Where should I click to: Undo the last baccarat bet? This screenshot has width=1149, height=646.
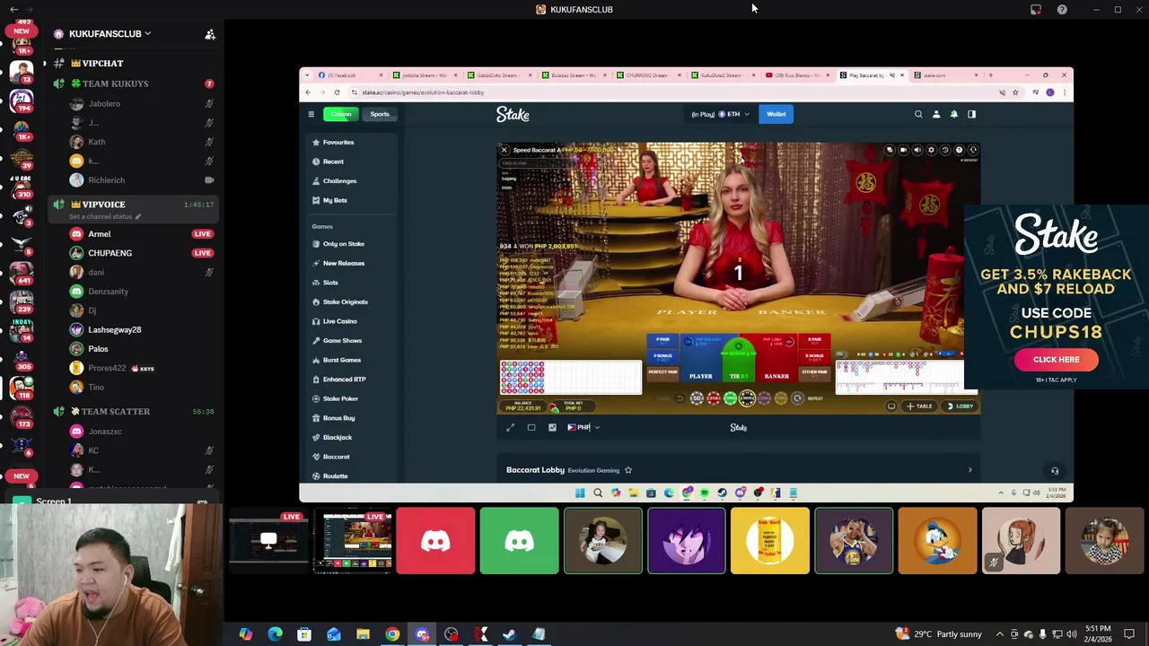click(x=680, y=398)
